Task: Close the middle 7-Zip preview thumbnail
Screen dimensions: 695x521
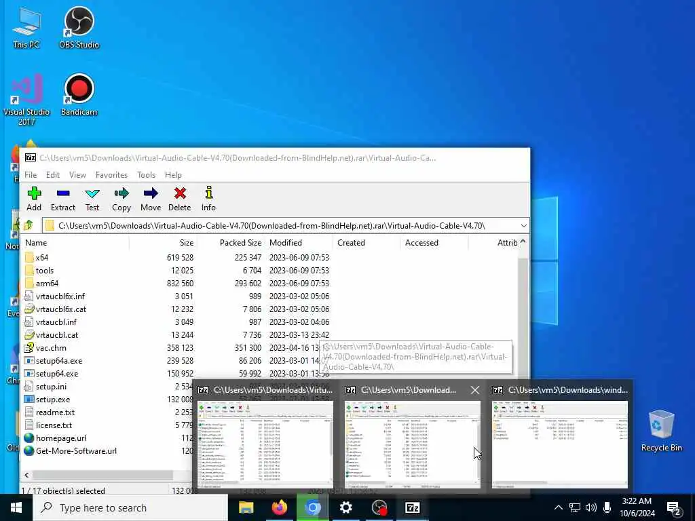Action: coord(475,390)
